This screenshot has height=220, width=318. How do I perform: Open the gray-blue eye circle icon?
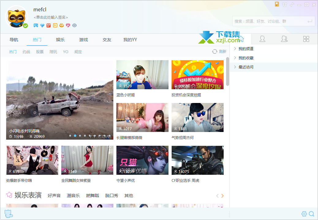click(74, 25)
